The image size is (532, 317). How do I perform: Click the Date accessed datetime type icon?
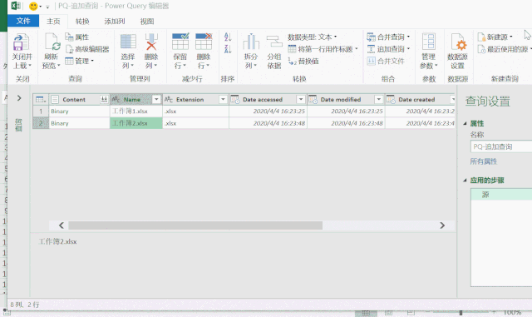235,99
